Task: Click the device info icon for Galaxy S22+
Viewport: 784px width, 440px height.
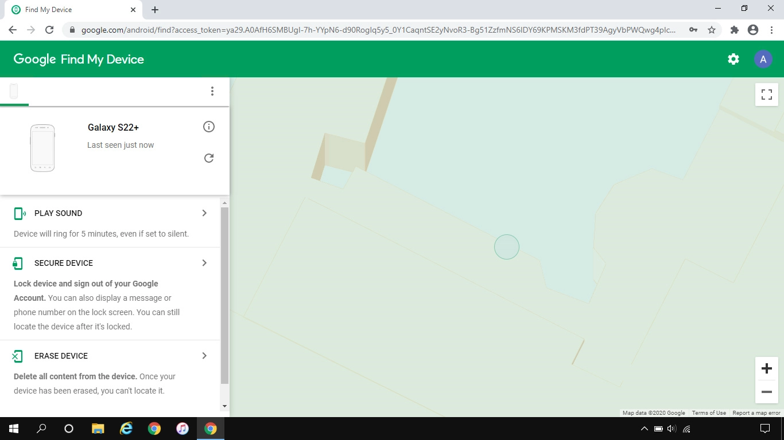Action: coord(209,127)
